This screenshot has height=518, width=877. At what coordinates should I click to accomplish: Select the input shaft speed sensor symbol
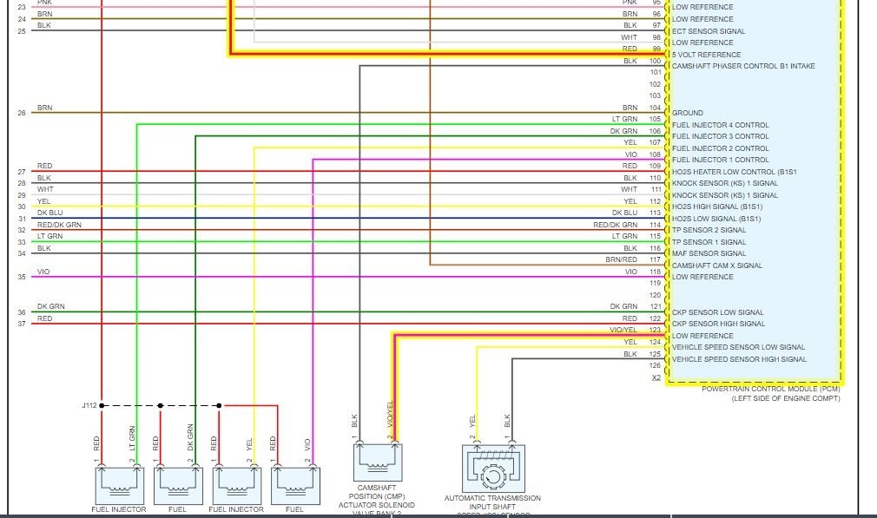coord(493,469)
